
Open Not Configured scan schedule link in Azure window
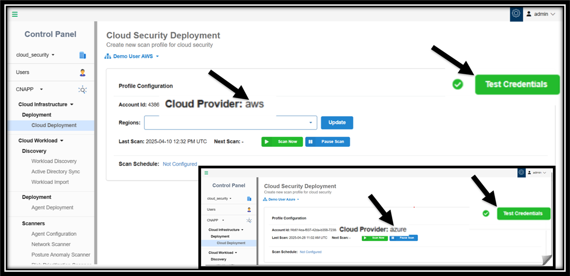click(311, 252)
